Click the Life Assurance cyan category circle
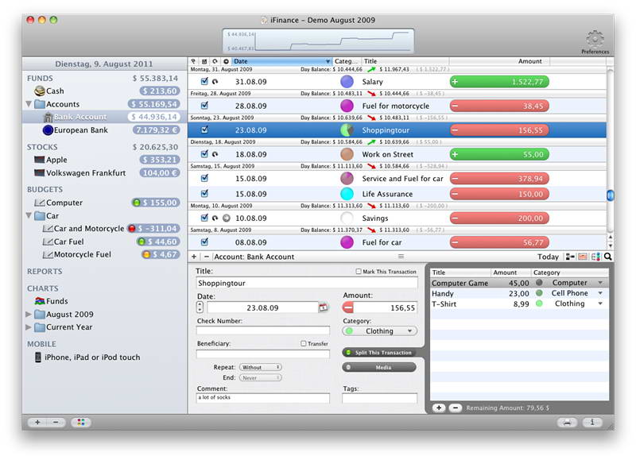The height and width of the screenshot is (460, 636). (x=347, y=194)
